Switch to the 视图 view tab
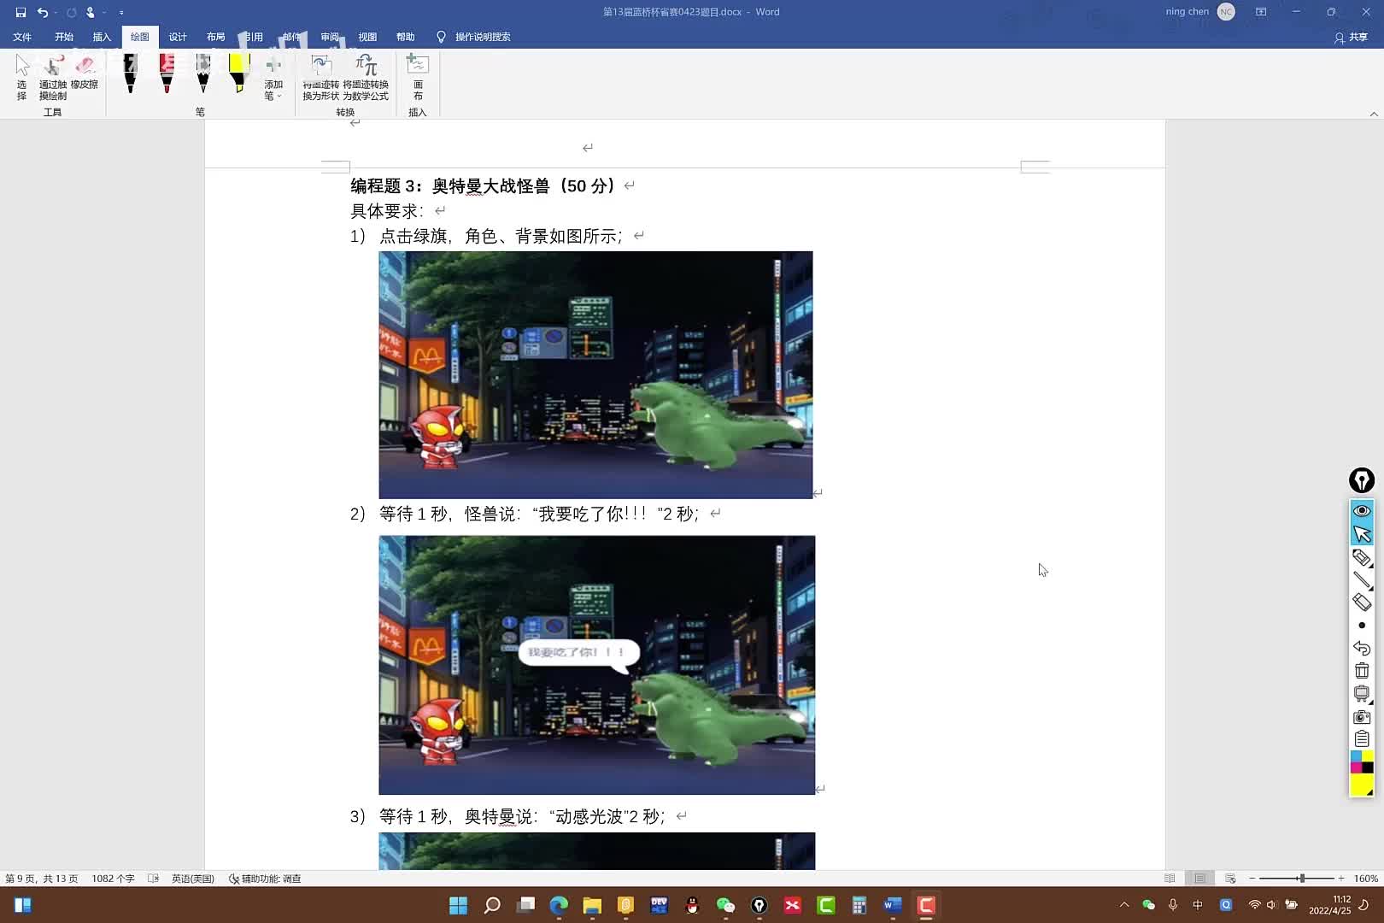The height and width of the screenshot is (923, 1384). click(x=367, y=37)
